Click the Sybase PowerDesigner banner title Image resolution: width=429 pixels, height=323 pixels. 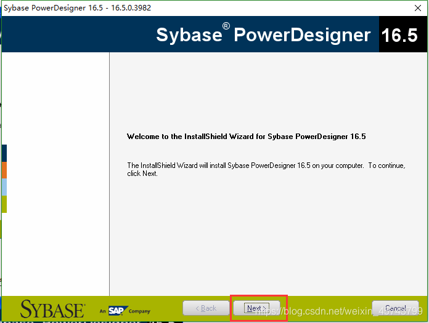[x=263, y=34]
